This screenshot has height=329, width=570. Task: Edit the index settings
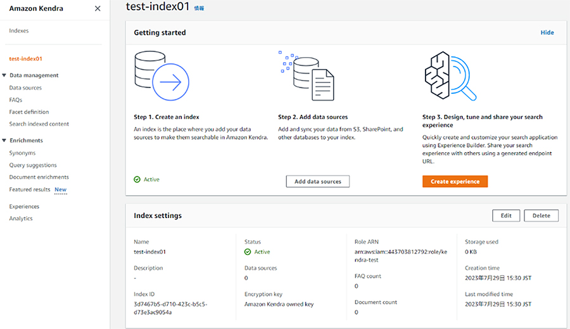click(x=506, y=216)
